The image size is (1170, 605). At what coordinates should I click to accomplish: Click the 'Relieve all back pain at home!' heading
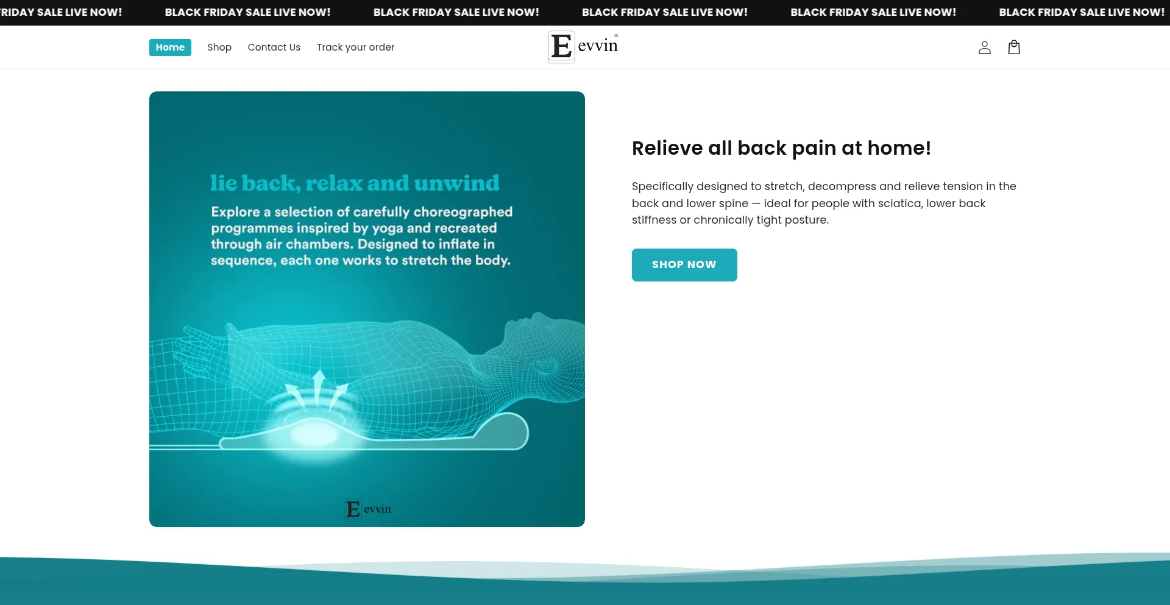click(x=781, y=148)
